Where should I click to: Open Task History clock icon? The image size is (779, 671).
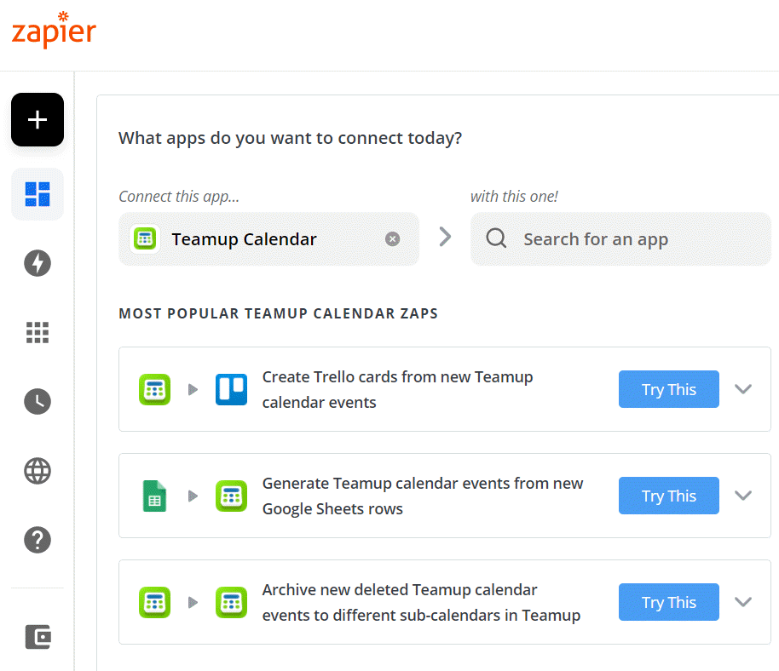pyautogui.click(x=38, y=402)
